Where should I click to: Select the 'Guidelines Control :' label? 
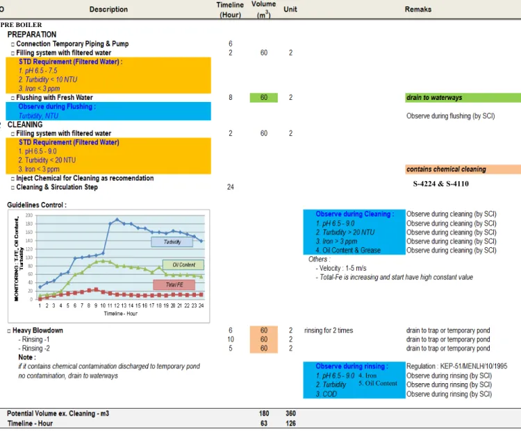click(x=37, y=205)
